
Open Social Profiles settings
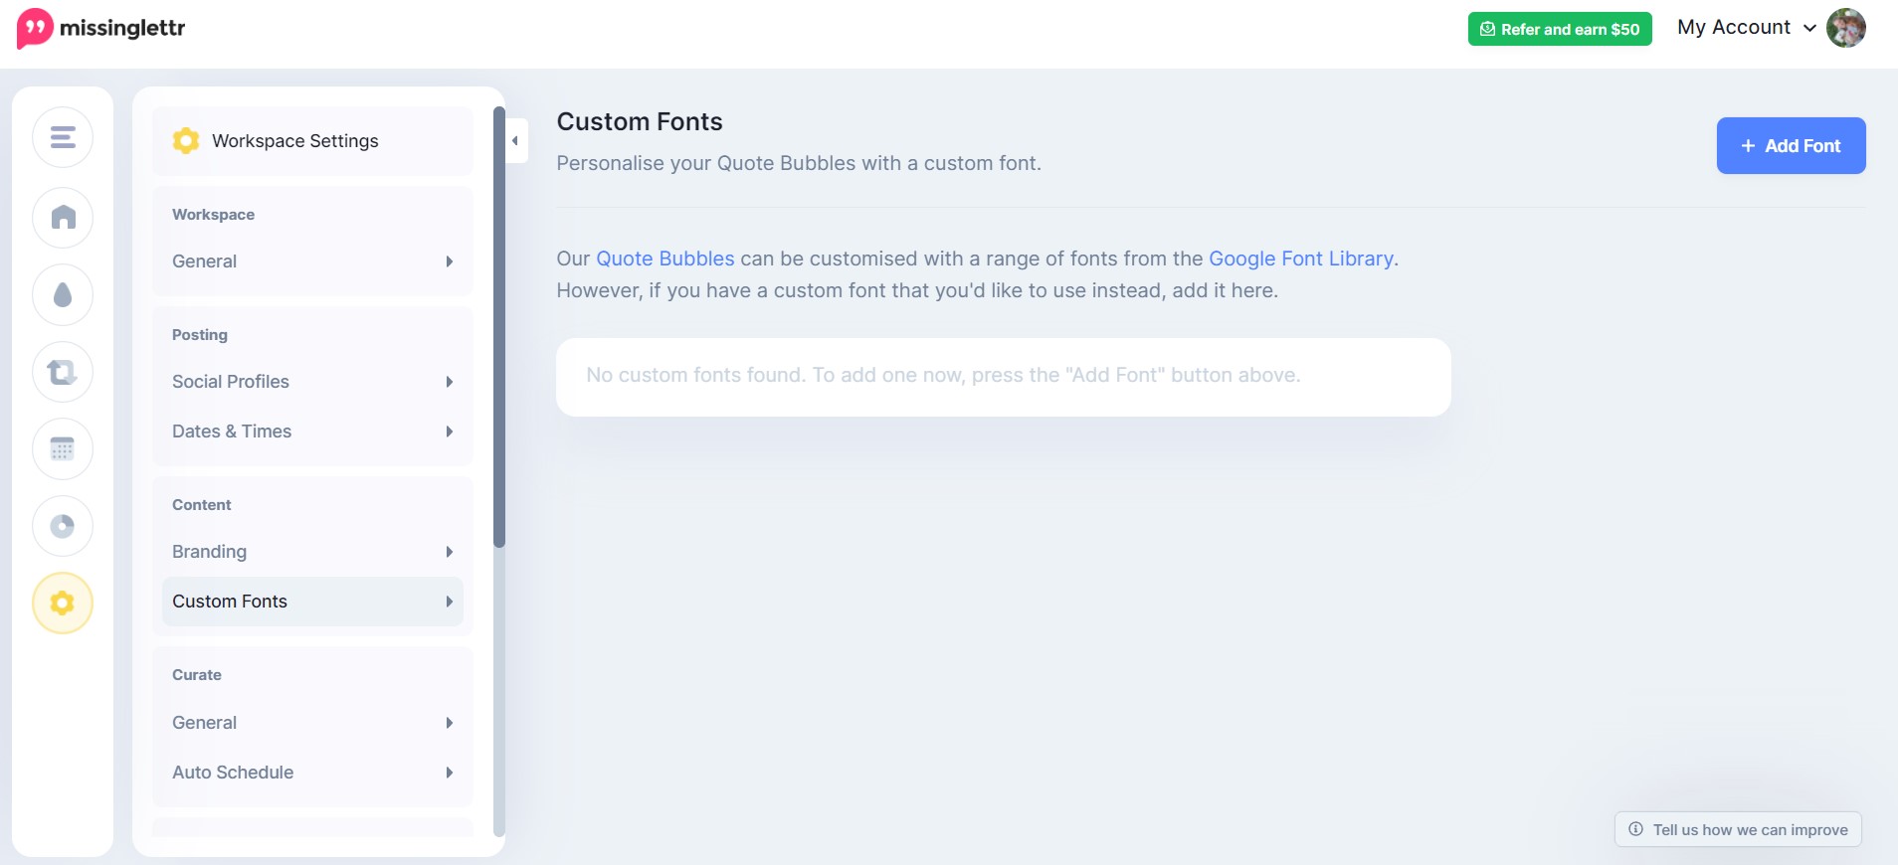(312, 382)
